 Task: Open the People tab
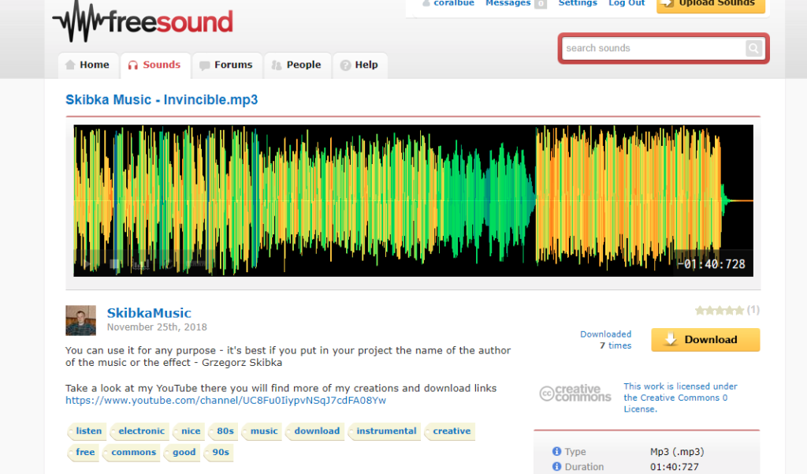(297, 65)
